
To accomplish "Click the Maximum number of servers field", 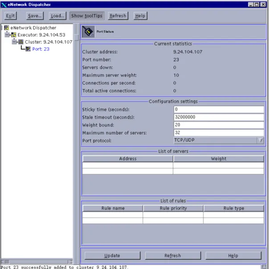I will pos(219,133).
